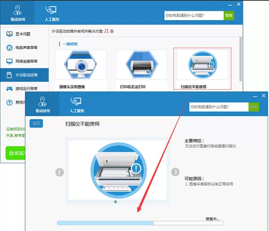Click 打印机无法打印 label text
The image size is (269, 231).
133,87
